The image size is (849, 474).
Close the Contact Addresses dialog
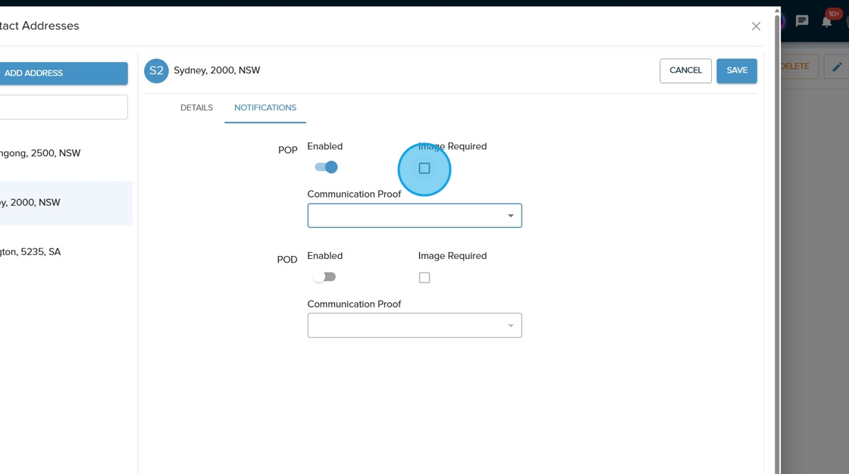tap(756, 26)
